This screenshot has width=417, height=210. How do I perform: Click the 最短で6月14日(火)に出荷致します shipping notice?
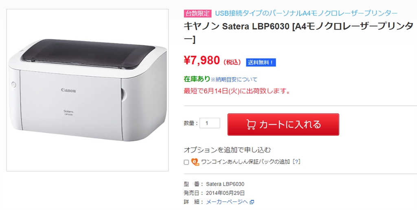[x=237, y=91]
